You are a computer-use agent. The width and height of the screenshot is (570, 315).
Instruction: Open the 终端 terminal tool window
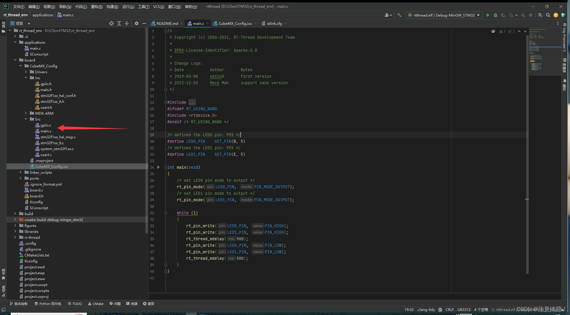[132, 303]
